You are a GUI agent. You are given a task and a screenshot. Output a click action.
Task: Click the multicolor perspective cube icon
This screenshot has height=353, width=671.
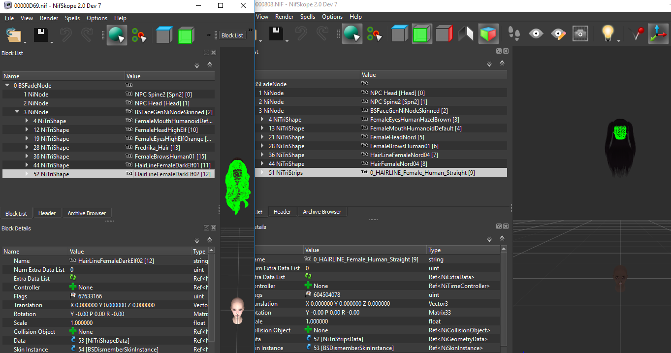pyautogui.click(x=488, y=33)
